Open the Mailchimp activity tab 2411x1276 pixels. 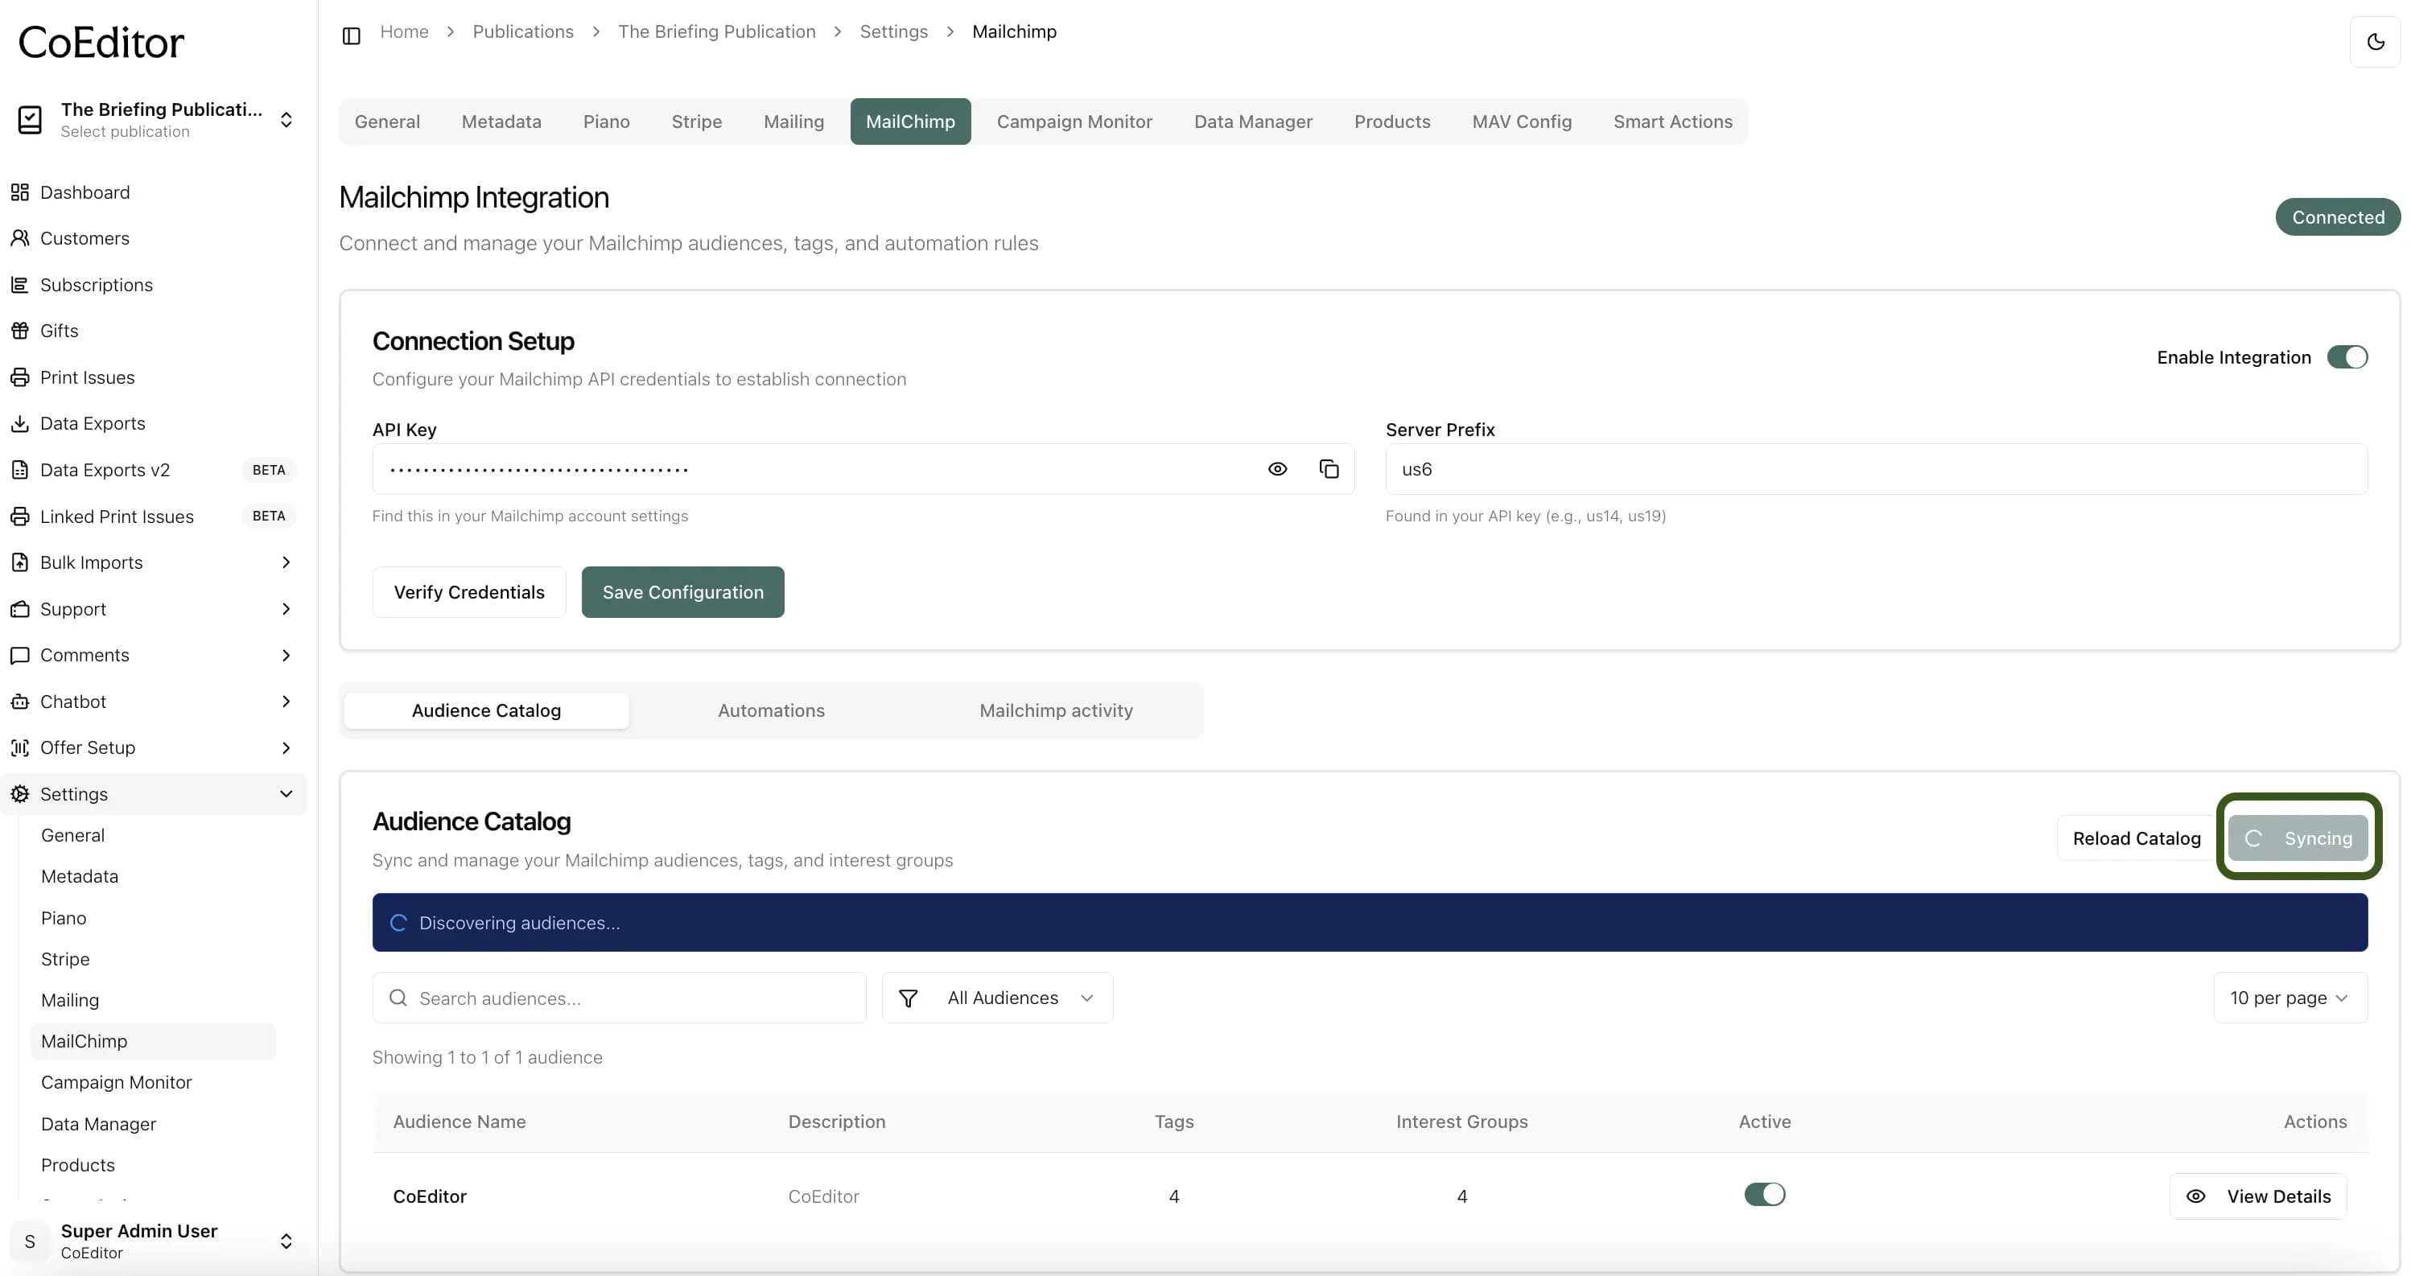(x=1056, y=711)
